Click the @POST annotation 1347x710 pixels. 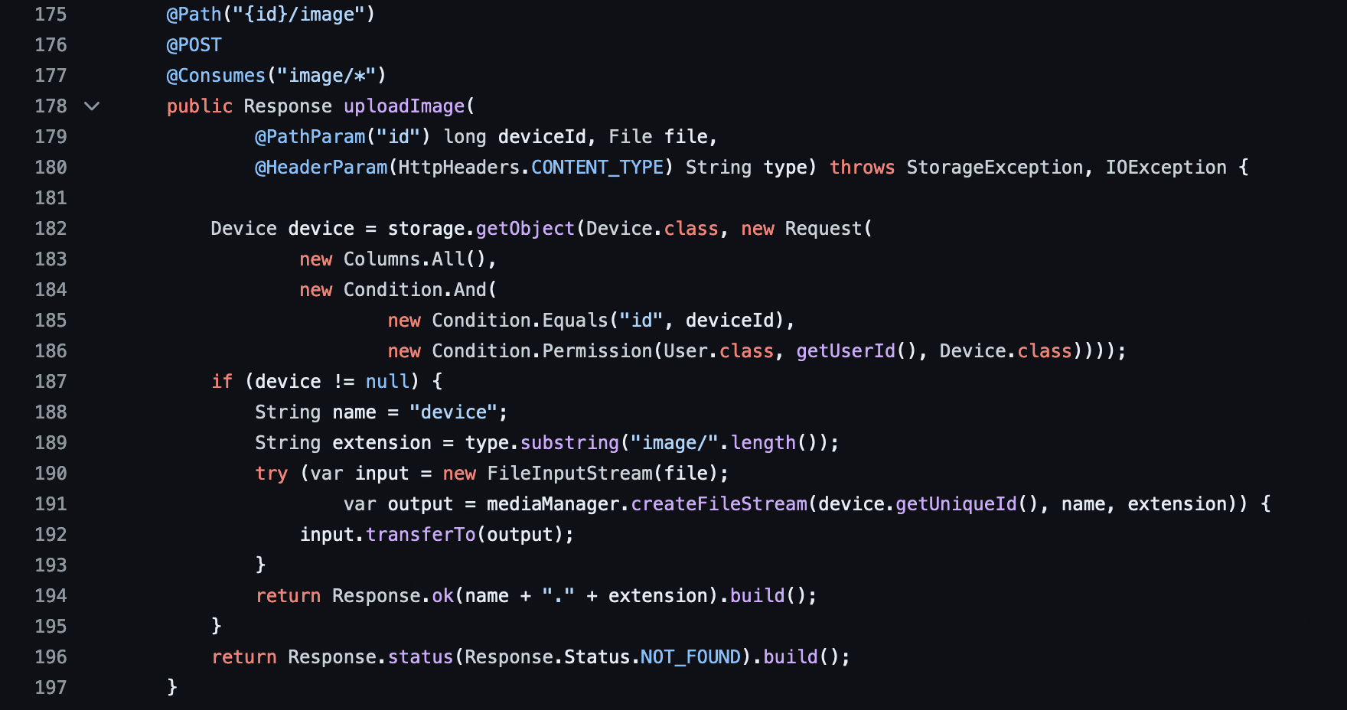(194, 45)
